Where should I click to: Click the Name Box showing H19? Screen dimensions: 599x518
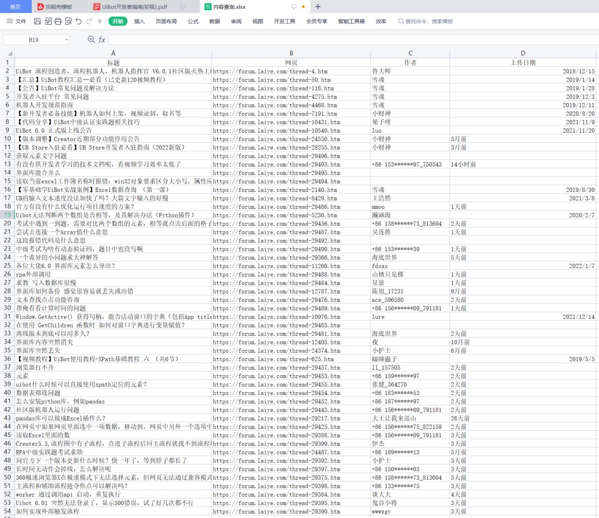point(34,40)
